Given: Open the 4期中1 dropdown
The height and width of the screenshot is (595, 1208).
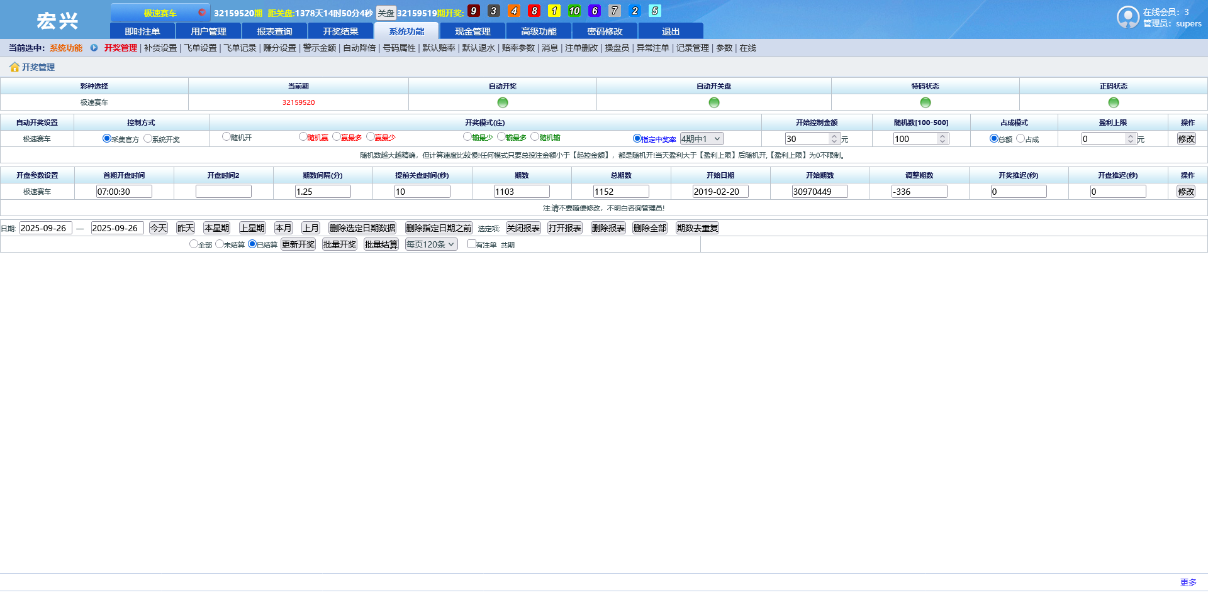Looking at the screenshot, I should click(702, 139).
